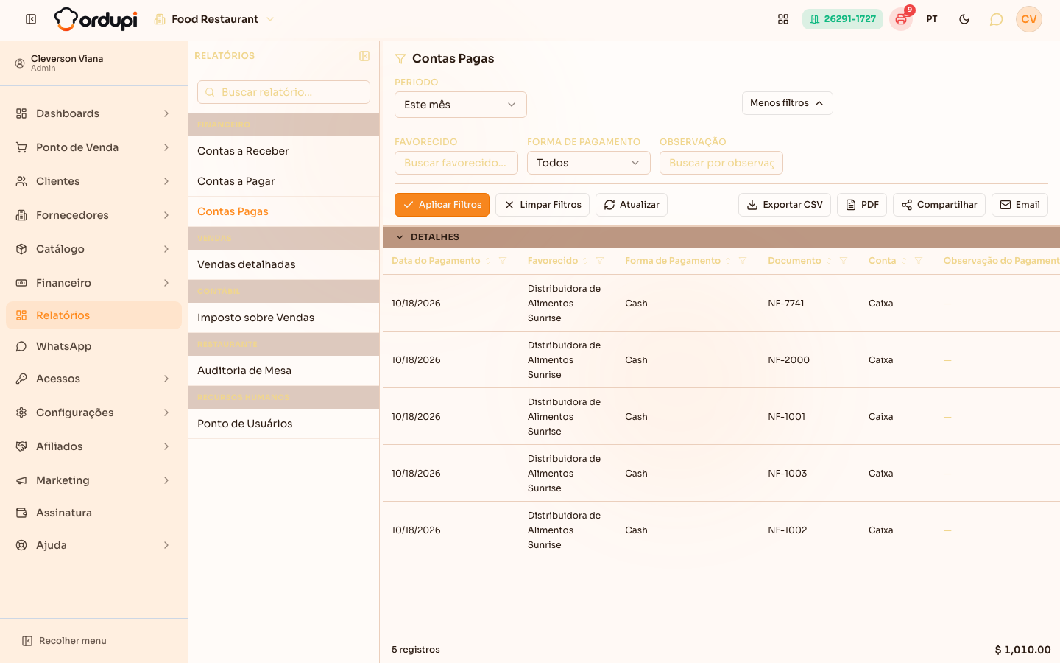Screen dimensions: 1060x663
Task: Click the Buscar por observação field
Action: (721, 163)
